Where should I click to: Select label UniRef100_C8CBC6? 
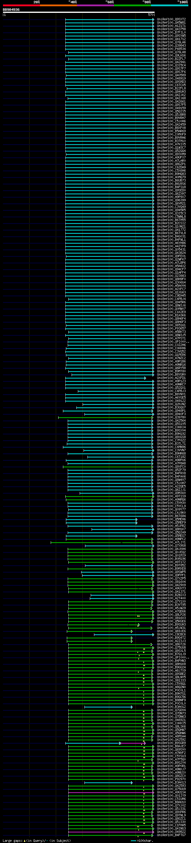point(171,635)
